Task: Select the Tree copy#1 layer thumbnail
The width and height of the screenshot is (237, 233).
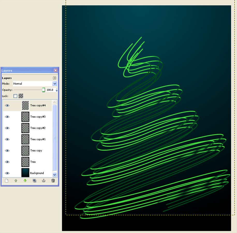Action: tap(25, 139)
